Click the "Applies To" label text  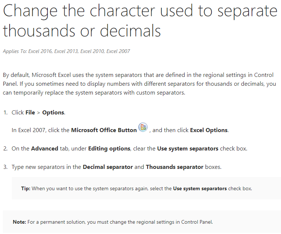pos(15,51)
